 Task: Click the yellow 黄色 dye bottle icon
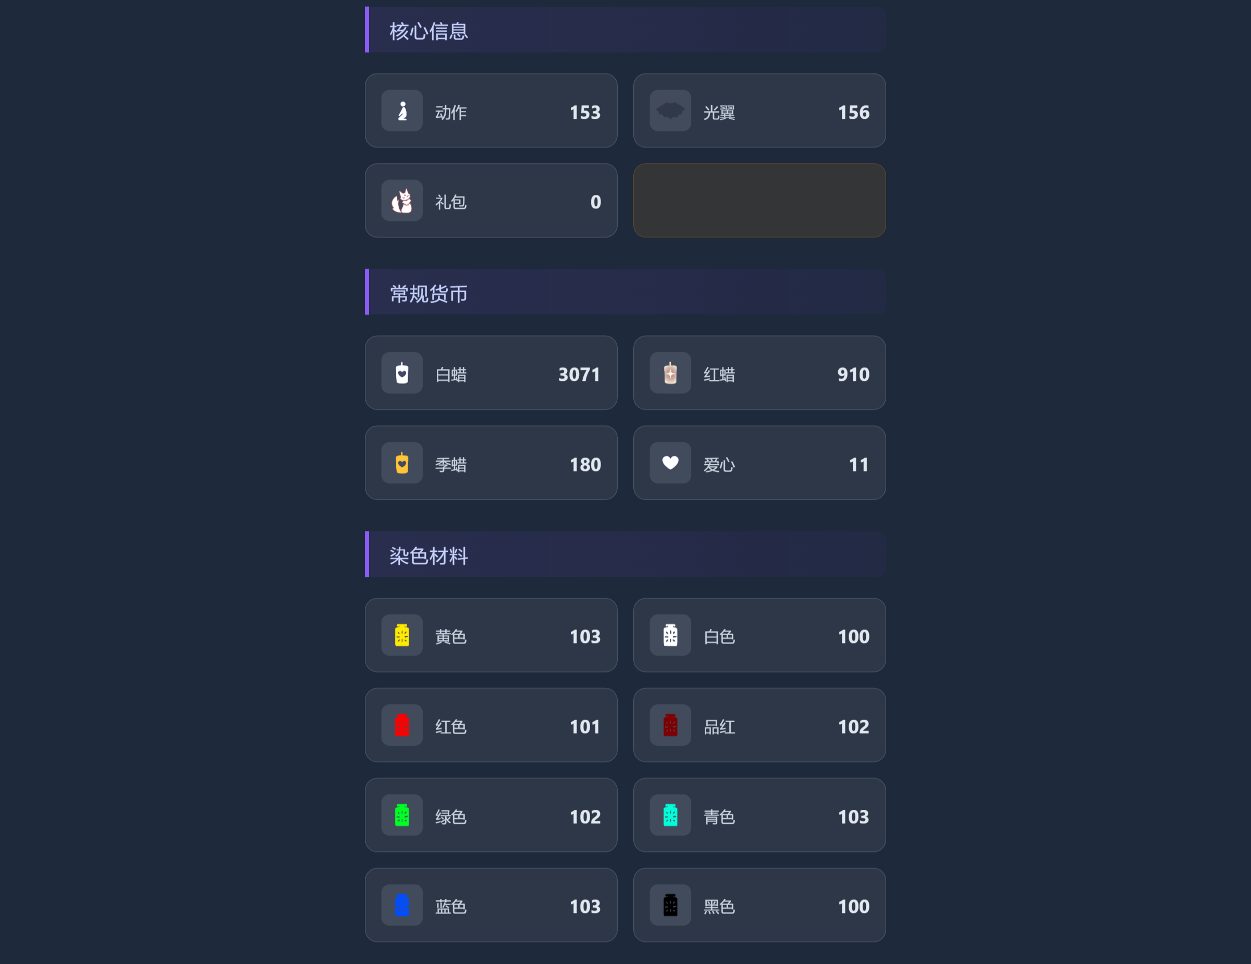[402, 635]
